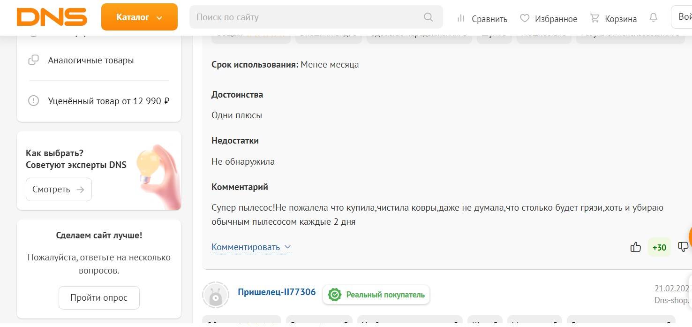Click the DNS logo

[x=52, y=17]
